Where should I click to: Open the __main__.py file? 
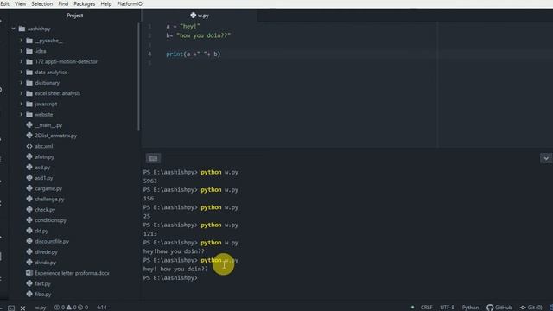[x=48, y=125]
